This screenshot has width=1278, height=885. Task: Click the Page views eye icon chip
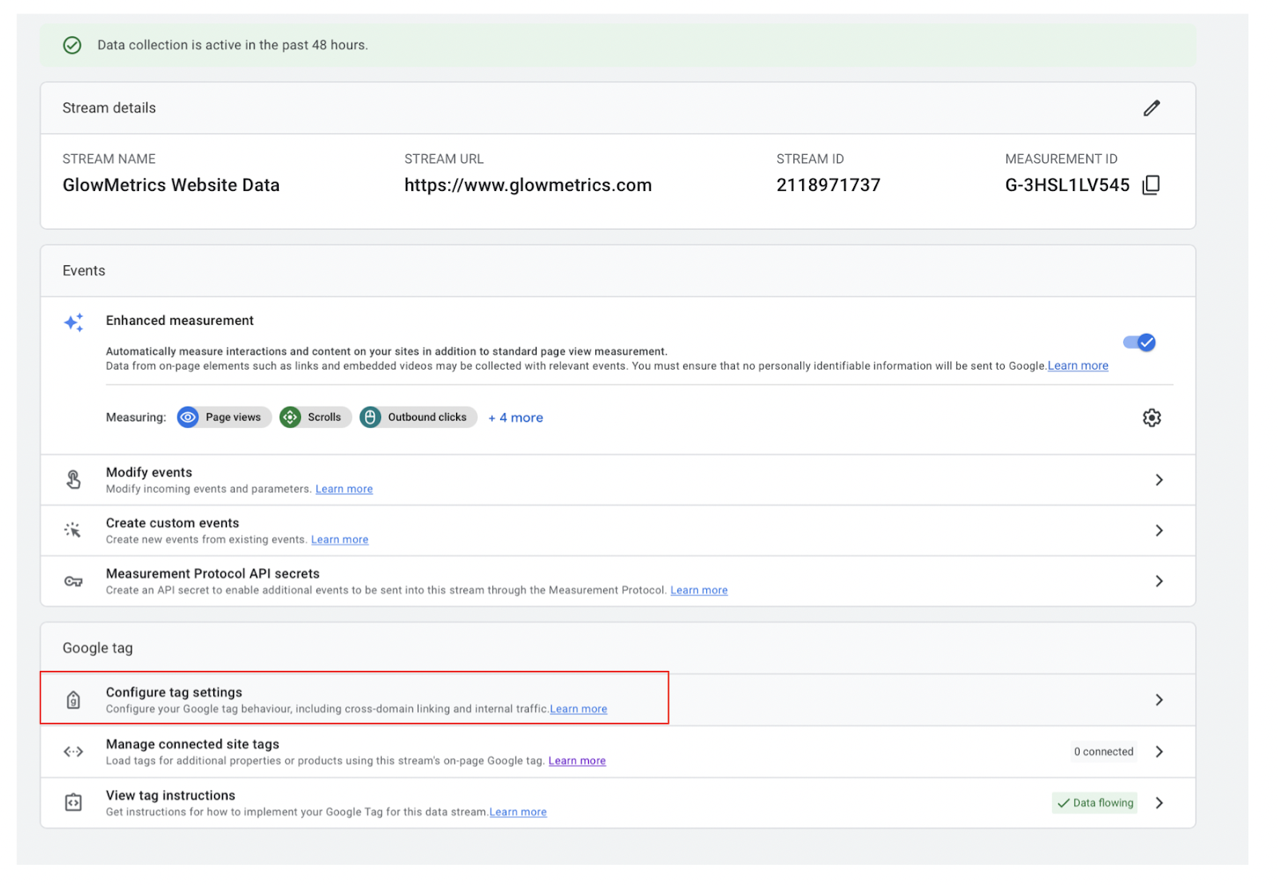coord(188,417)
